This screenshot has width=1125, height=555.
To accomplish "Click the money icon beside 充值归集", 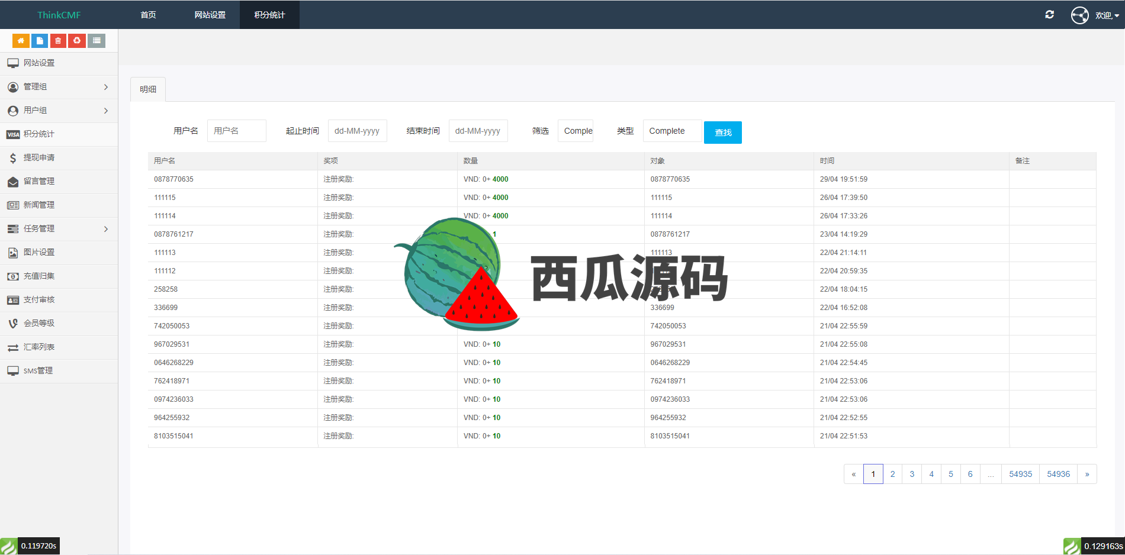I will [x=13, y=276].
